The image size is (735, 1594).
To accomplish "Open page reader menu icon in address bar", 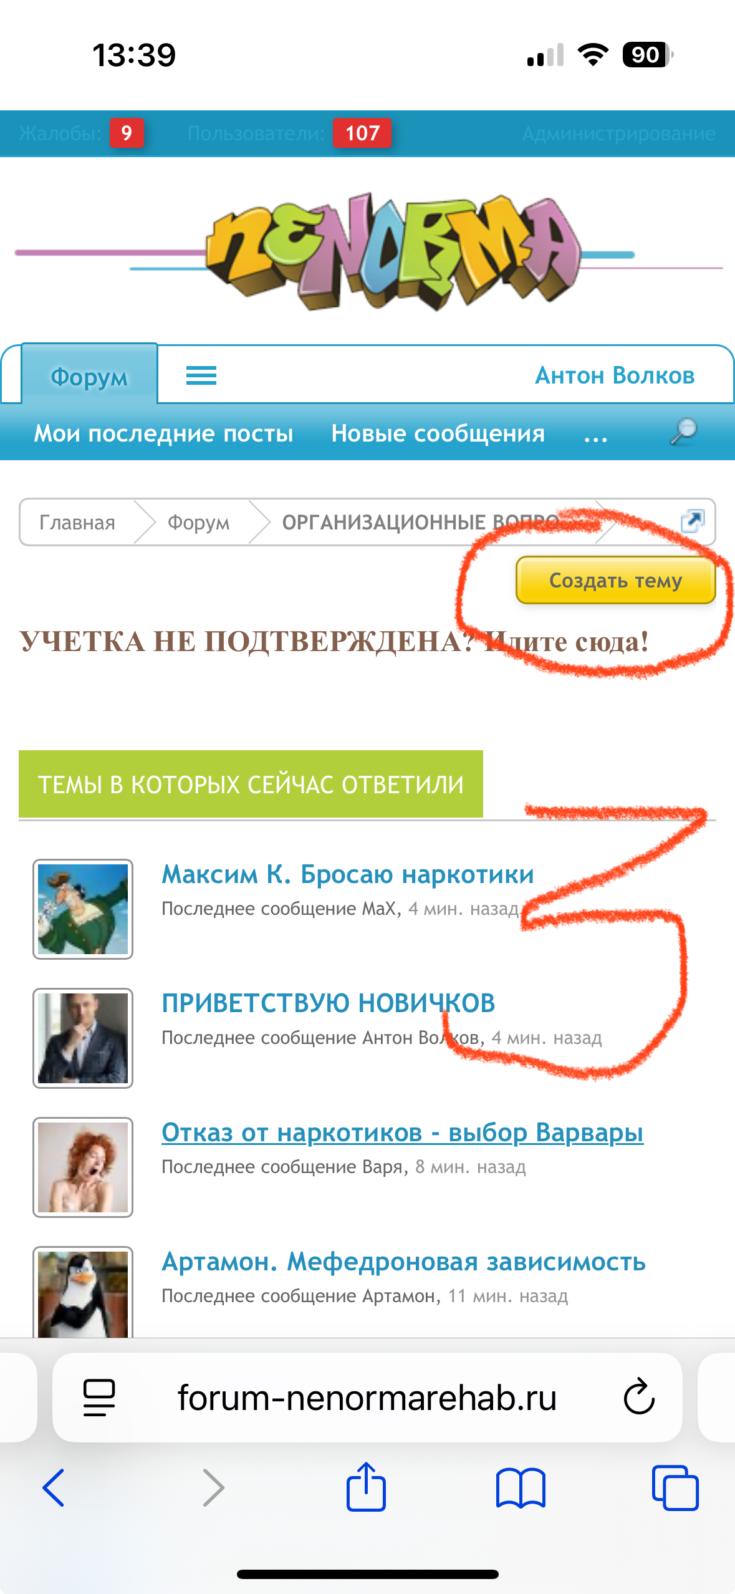I will click(x=99, y=1398).
